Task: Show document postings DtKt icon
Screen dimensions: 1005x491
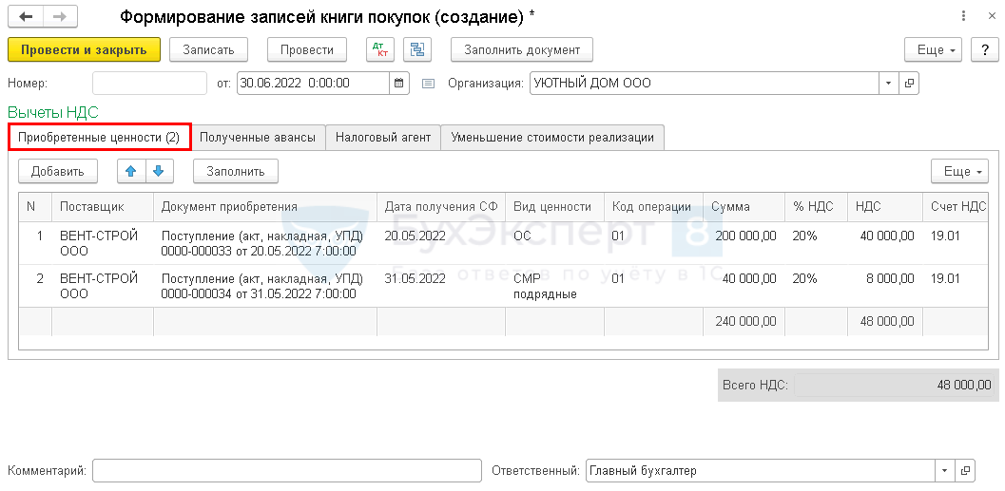Action: point(380,49)
